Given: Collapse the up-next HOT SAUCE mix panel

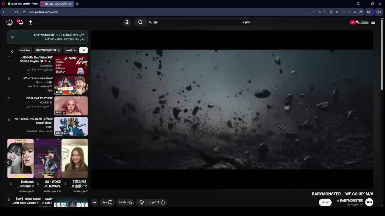Looking at the screenshot, I should (x=13, y=37).
